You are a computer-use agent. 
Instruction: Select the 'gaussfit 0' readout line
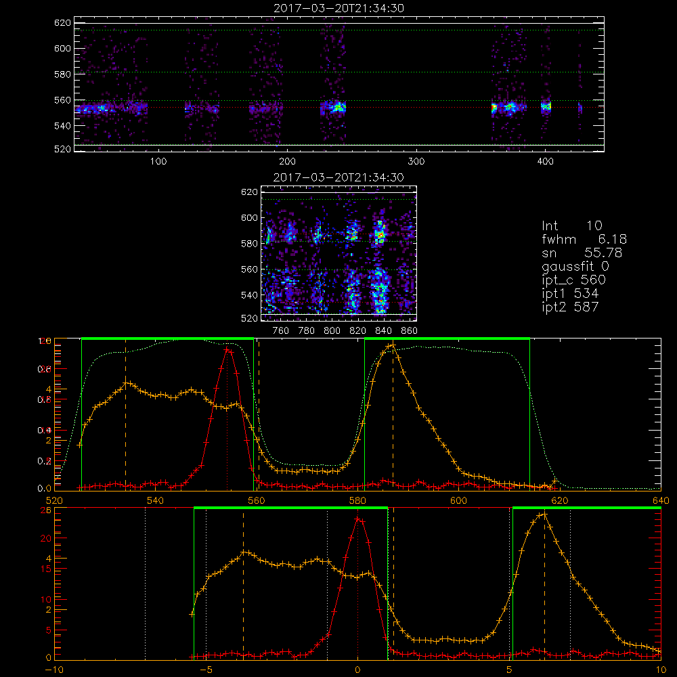click(575, 267)
